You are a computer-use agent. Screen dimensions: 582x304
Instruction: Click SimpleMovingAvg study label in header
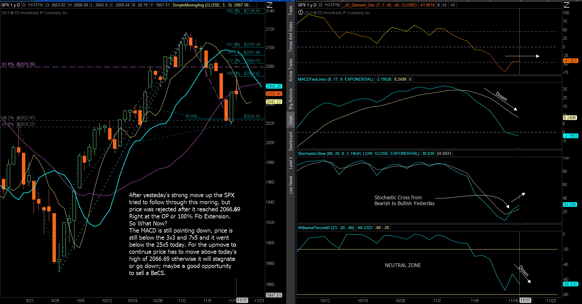pyautogui.click(x=202, y=5)
